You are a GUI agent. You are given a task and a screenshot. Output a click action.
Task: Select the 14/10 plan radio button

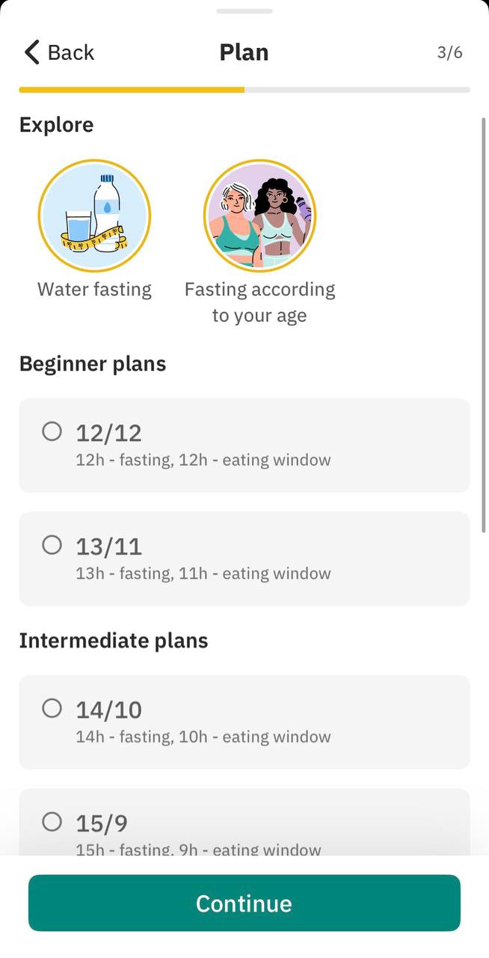click(52, 708)
